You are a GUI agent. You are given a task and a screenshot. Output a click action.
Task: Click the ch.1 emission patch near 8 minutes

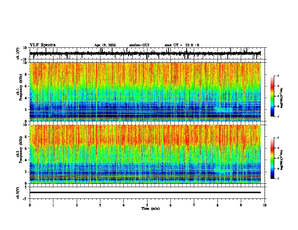pyautogui.click(x=223, y=109)
